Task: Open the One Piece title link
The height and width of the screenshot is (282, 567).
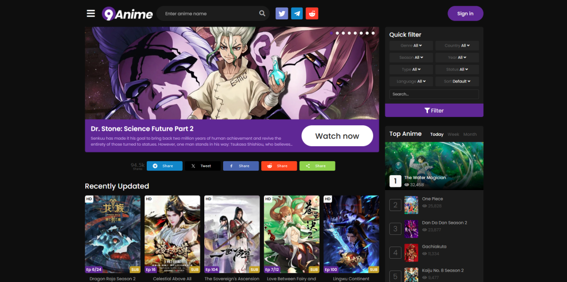Action: coord(432,199)
